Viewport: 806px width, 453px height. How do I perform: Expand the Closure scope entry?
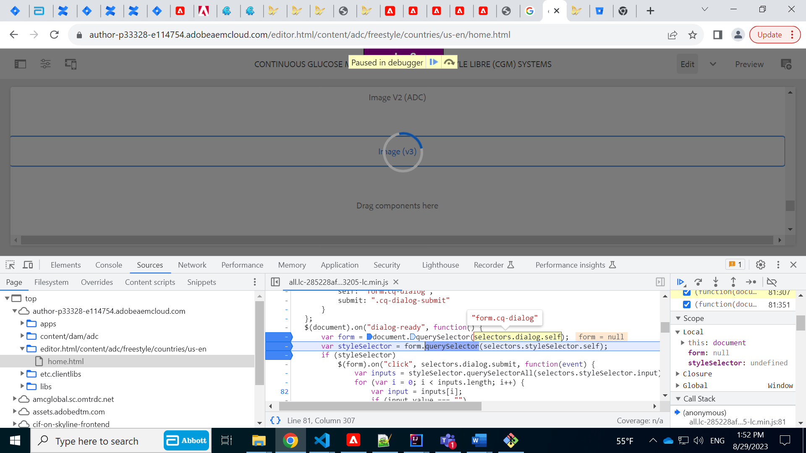[x=678, y=374]
